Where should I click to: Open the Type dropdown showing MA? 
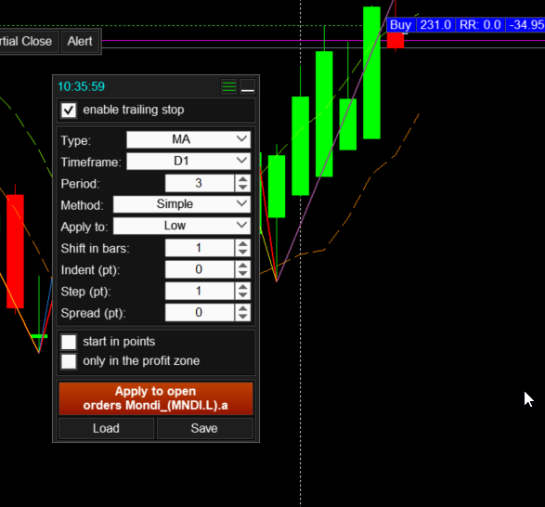point(188,139)
